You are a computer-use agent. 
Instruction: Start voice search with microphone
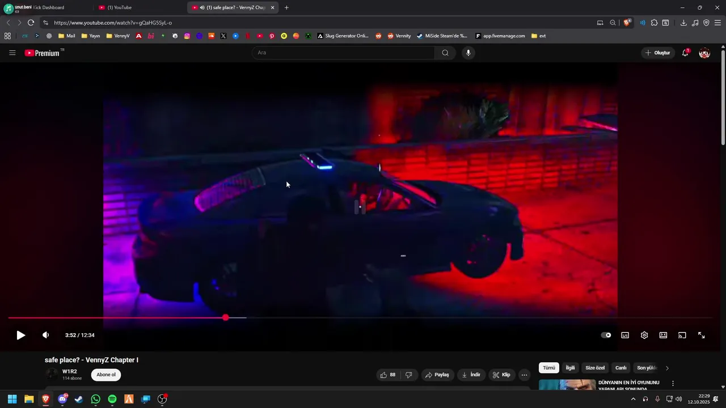point(468,53)
